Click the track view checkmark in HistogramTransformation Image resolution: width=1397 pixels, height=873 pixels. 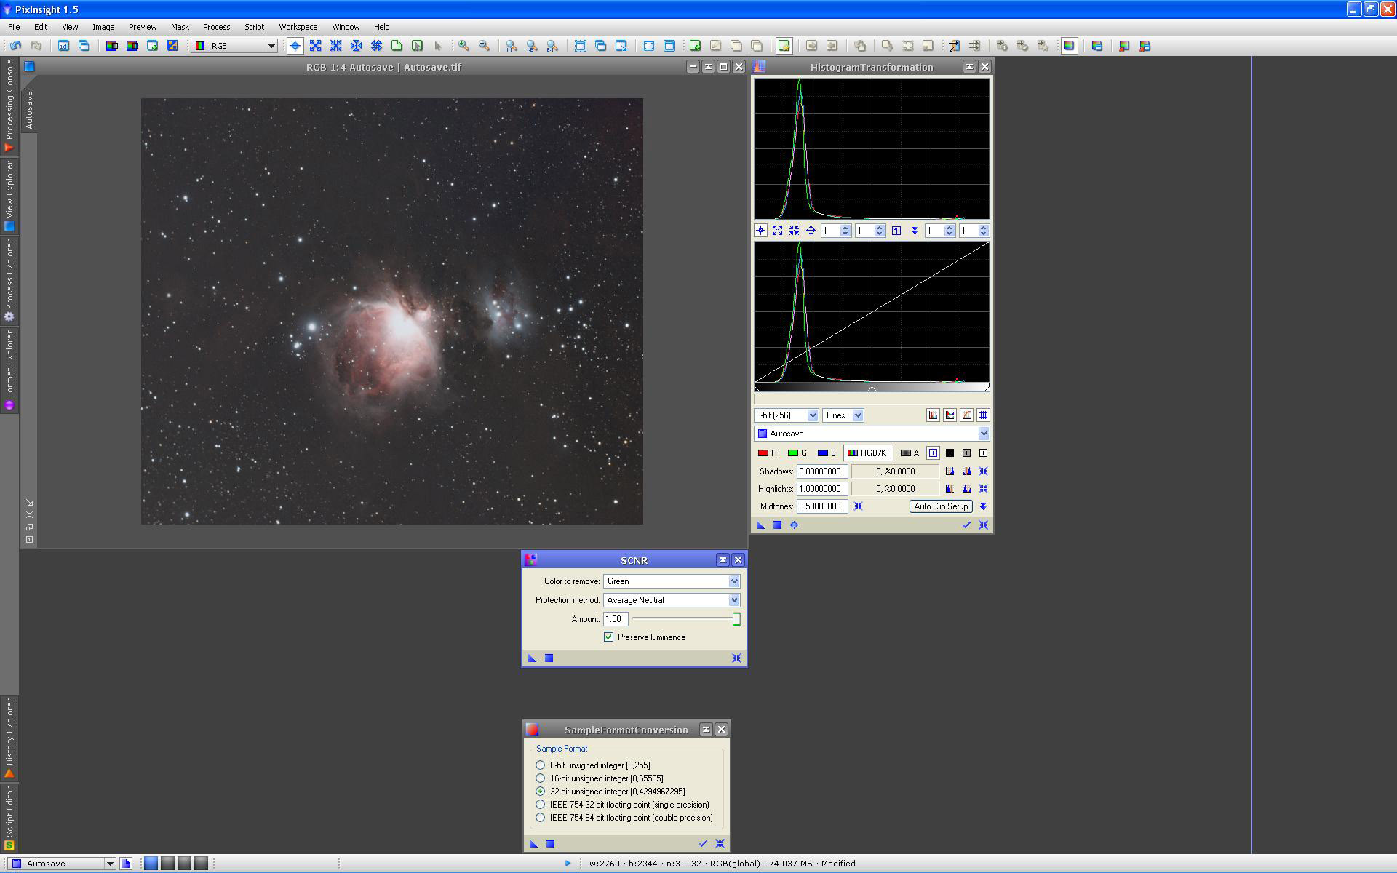(966, 525)
